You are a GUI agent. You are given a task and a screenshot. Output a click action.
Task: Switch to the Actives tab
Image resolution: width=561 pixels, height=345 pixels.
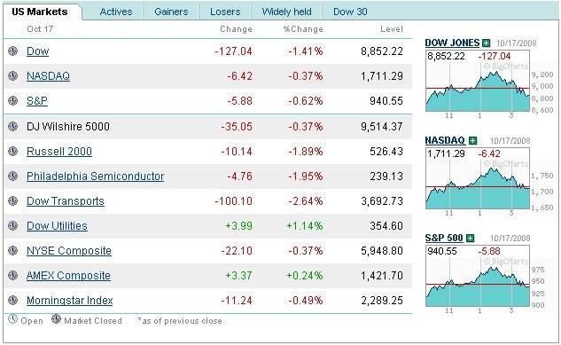click(116, 12)
